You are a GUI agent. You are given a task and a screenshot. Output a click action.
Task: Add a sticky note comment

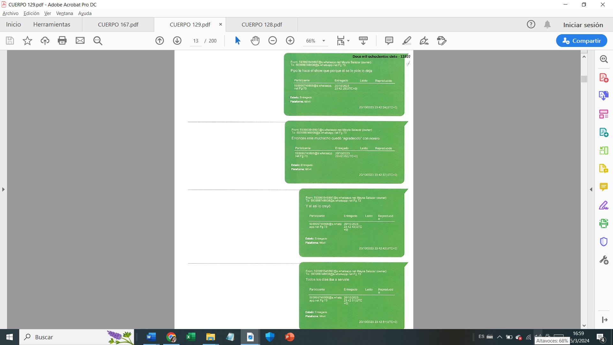point(389,41)
